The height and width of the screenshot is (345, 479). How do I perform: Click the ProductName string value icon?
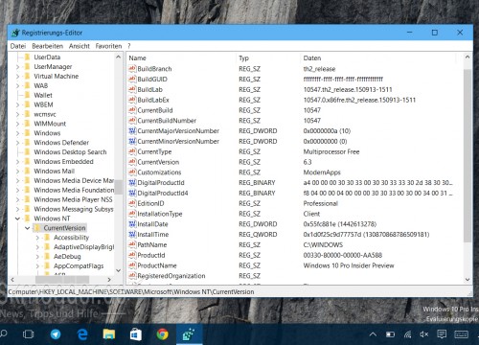(132, 265)
